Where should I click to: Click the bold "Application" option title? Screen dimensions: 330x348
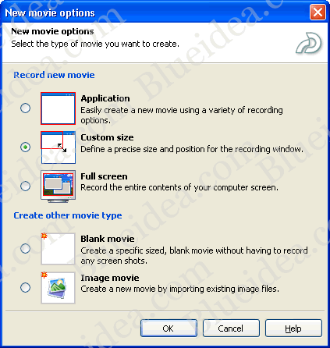(x=105, y=98)
